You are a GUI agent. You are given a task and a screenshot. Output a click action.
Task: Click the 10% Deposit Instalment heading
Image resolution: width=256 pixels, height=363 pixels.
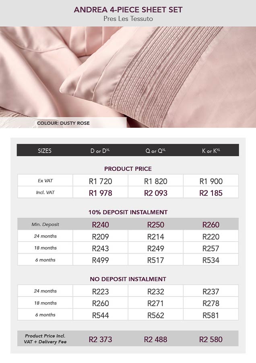[x=128, y=212]
